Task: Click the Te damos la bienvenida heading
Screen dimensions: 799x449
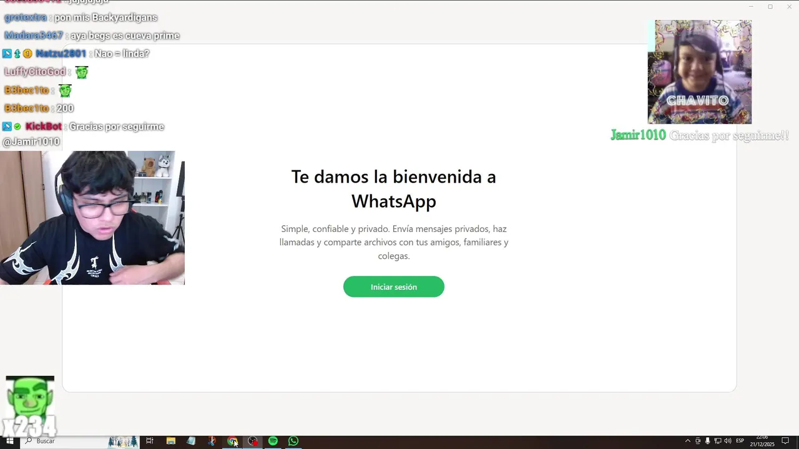Action: 393,188
